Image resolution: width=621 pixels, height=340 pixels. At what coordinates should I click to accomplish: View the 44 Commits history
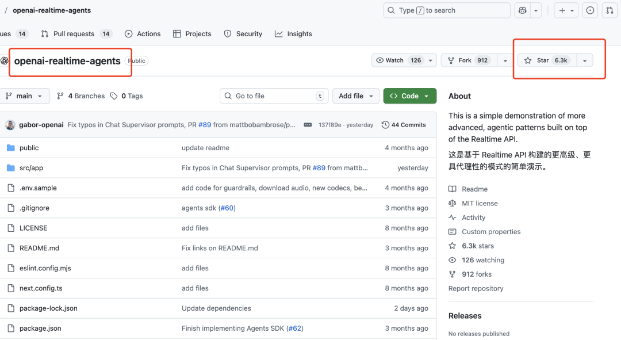click(404, 125)
